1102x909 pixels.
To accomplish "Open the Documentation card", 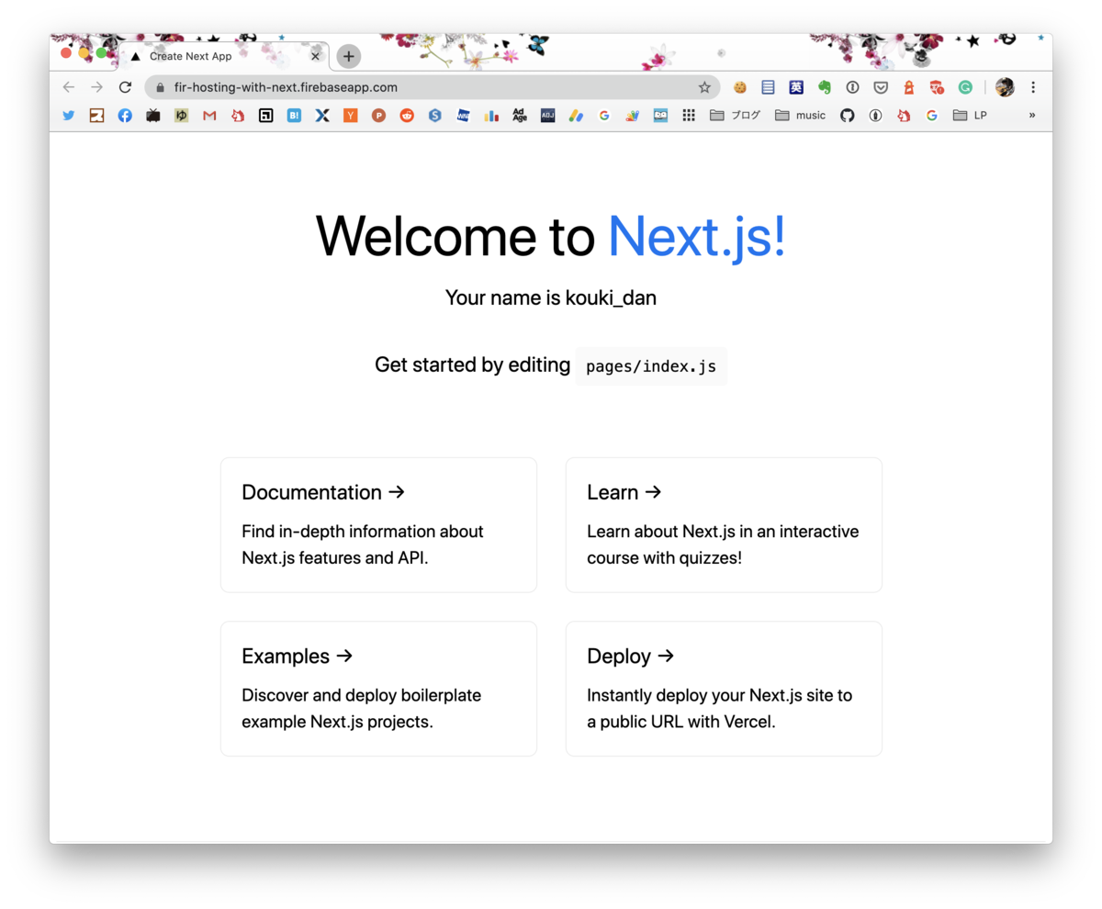I will point(378,525).
